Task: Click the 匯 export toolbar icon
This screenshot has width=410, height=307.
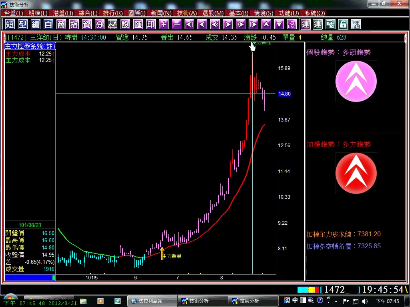Action: click(138, 24)
